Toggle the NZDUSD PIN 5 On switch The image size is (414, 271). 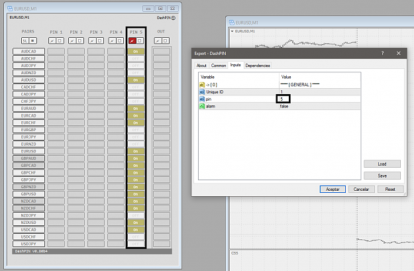coord(136,223)
